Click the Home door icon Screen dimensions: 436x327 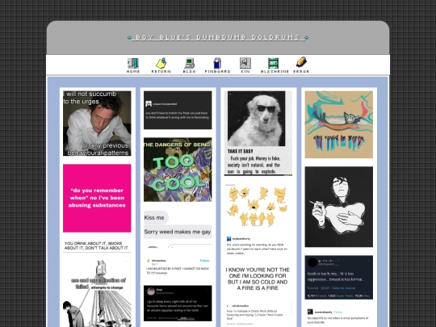click(133, 63)
